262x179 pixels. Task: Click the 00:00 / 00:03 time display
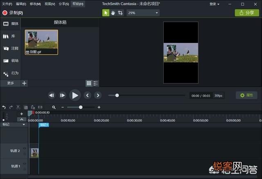click(x=201, y=96)
